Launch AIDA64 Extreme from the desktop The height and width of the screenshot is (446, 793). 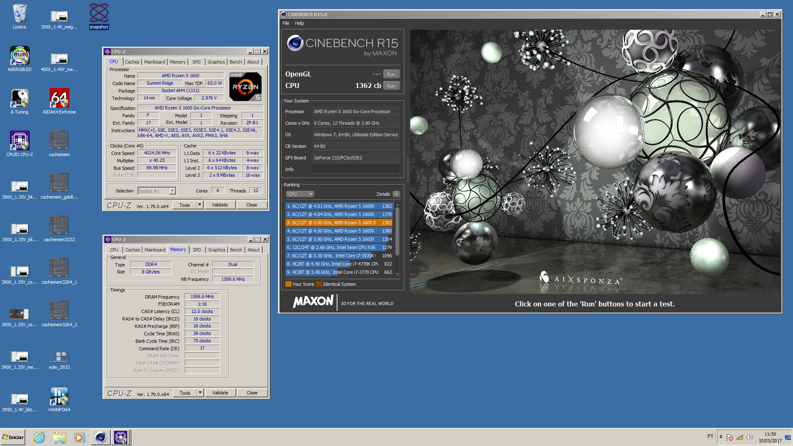click(59, 102)
